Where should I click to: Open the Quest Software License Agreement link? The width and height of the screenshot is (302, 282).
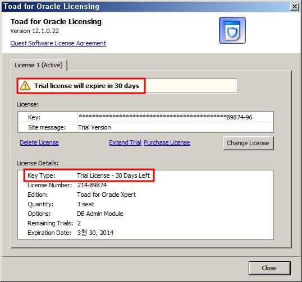click(x=58, y=43)
